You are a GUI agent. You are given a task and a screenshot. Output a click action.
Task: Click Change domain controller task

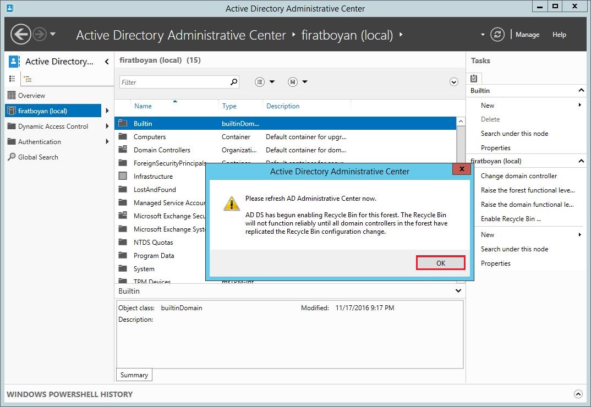coord(518,176)
